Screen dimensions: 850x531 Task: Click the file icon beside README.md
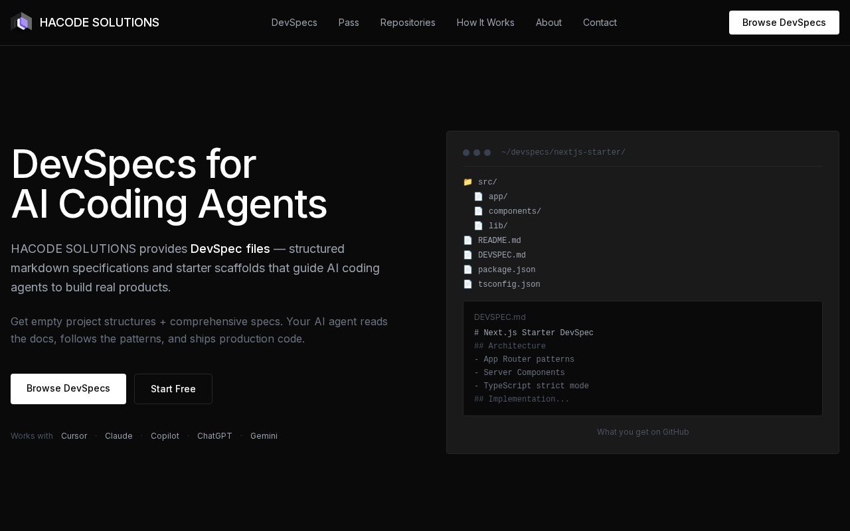(467, 241)
